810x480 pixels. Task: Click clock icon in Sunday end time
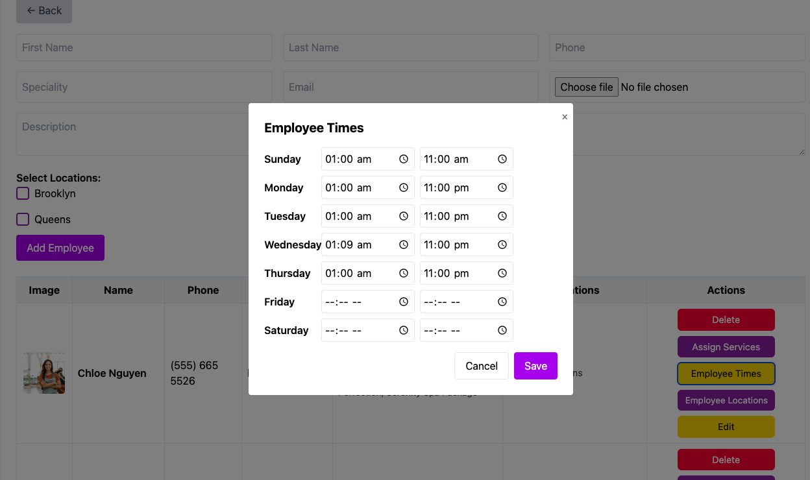point(502,159)
